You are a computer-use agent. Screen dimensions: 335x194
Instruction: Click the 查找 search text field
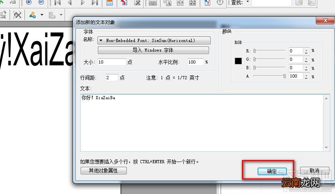pyautogui.click(x=272, y=2)
